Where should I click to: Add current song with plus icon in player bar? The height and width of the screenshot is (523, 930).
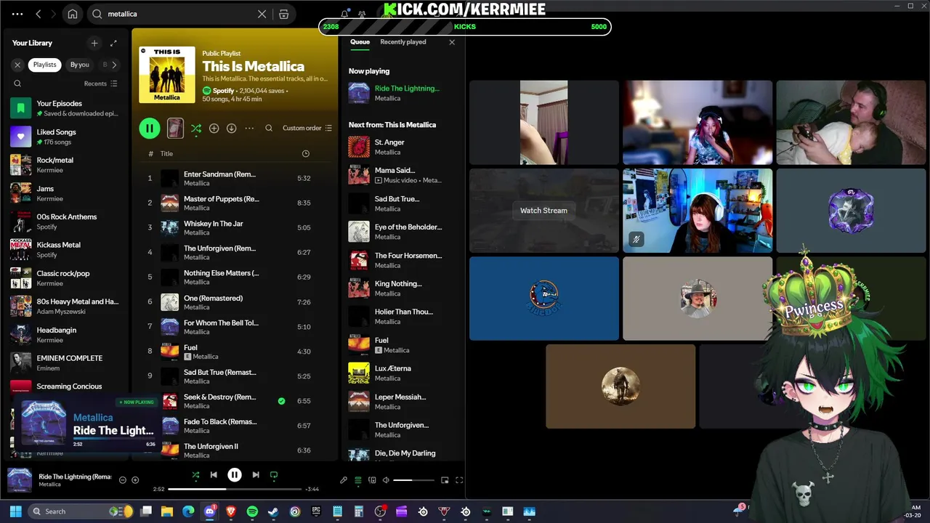tap(135, 480)
